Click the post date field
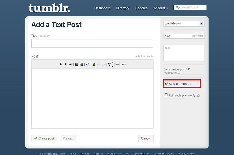The image size is (234, 155). click(184, 36)
